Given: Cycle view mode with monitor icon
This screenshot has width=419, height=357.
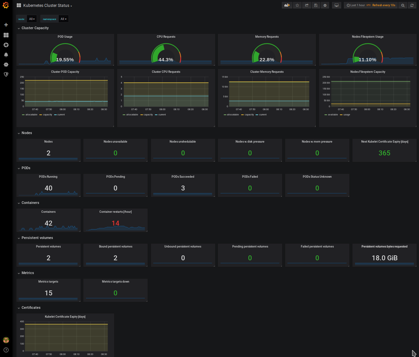Looking at the screenshot, I should 336,5.
